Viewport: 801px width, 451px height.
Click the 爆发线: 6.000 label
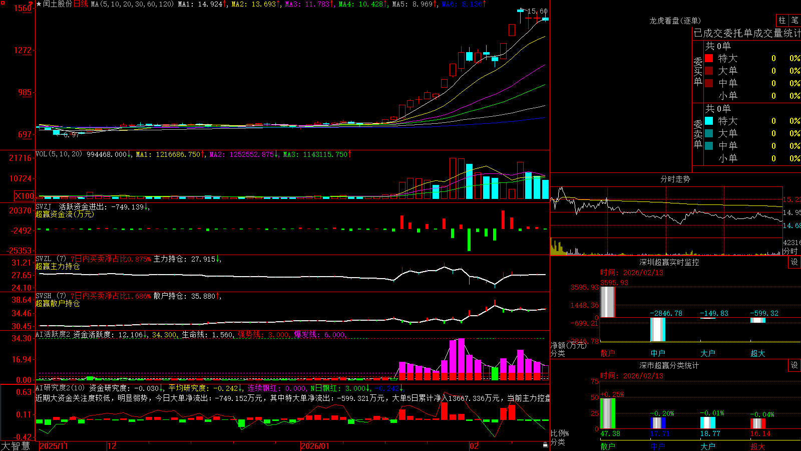coord(319,335)
